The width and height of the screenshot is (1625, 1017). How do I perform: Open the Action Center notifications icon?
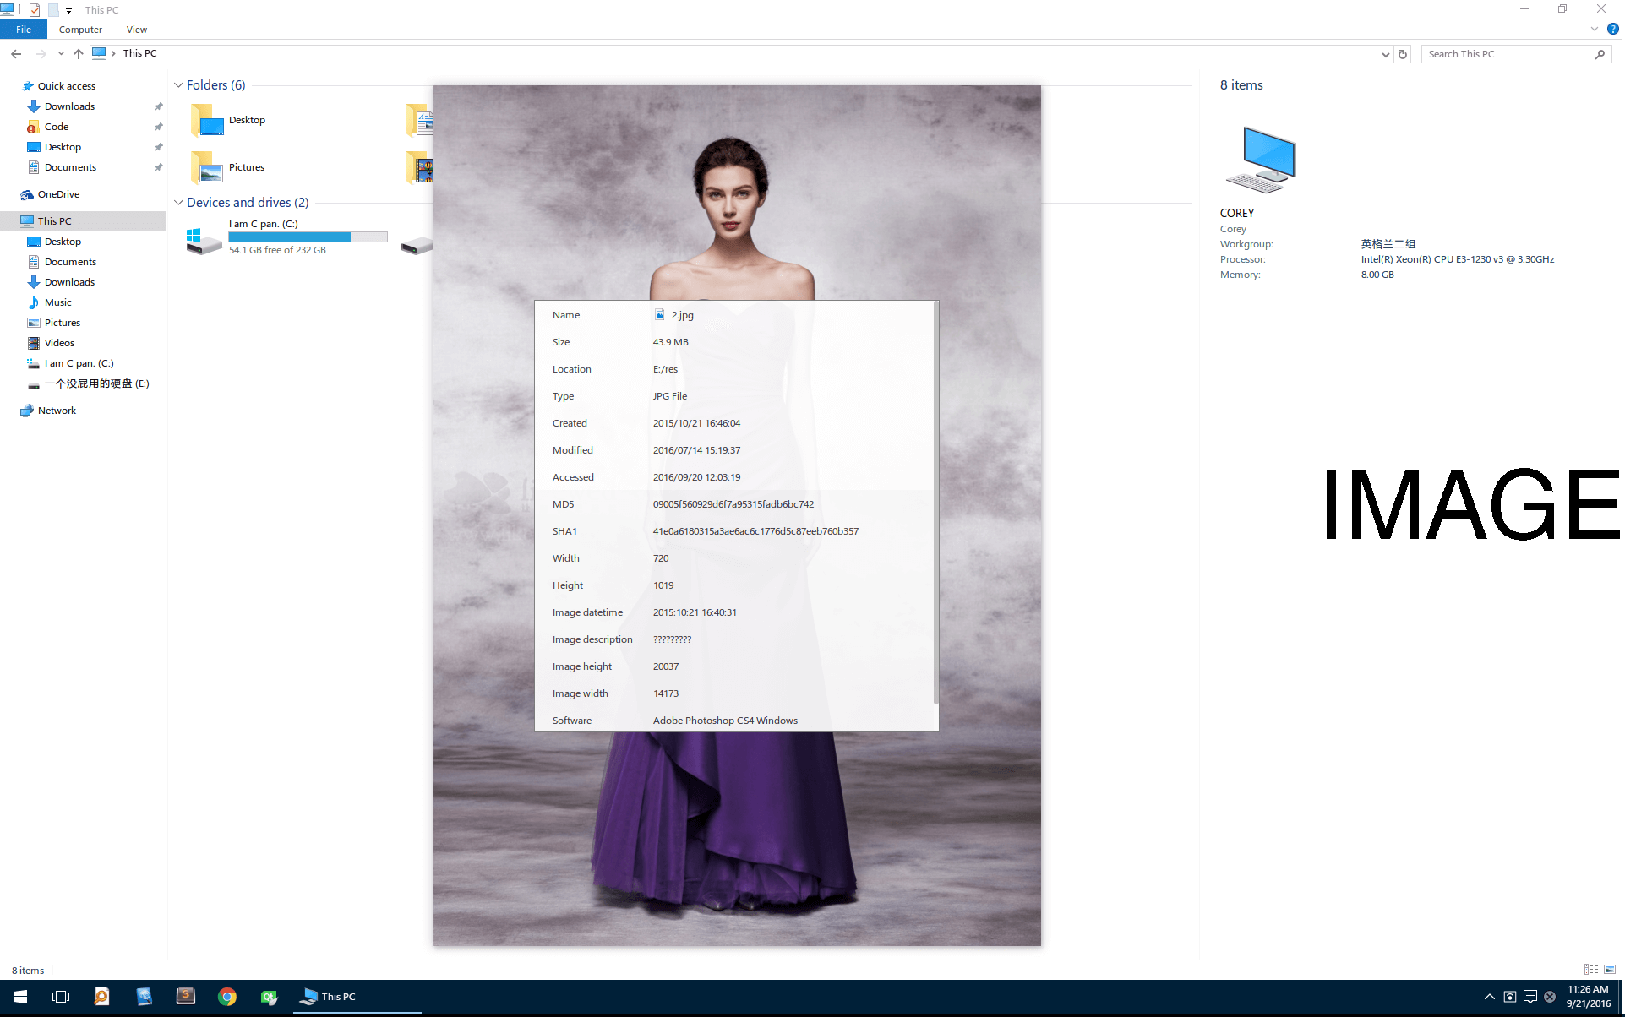click(1530, 997)
